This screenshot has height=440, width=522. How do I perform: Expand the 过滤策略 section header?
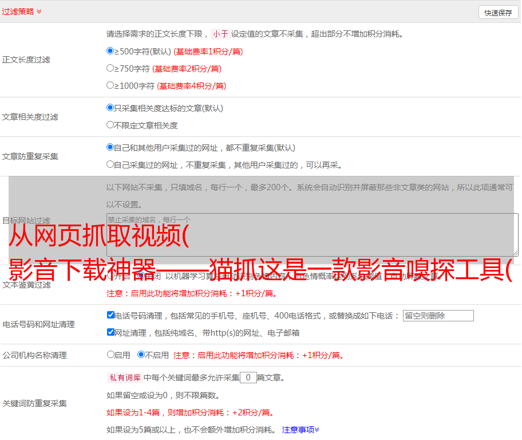click(x=22, y=11)
